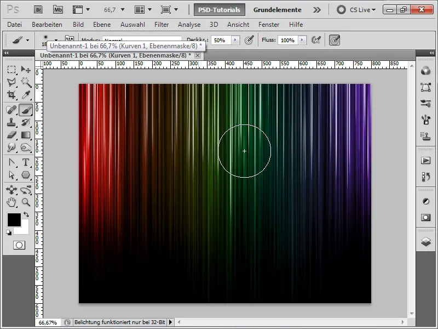This screenshot has height=329, width=438.
Task: Select the 3D Object Rotate tool
Action: [x=11, y=190]
